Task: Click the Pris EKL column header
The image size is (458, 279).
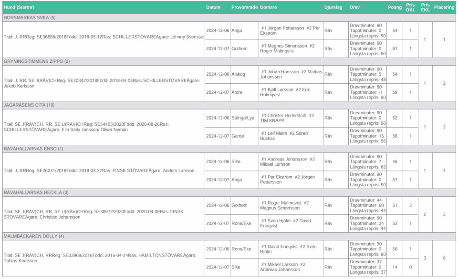Action: [425, 8]
